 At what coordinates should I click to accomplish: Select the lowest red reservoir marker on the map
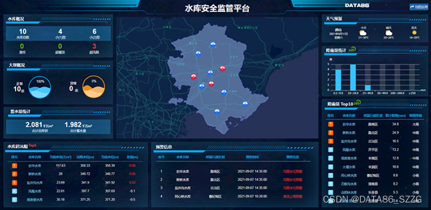coord(211,83)
